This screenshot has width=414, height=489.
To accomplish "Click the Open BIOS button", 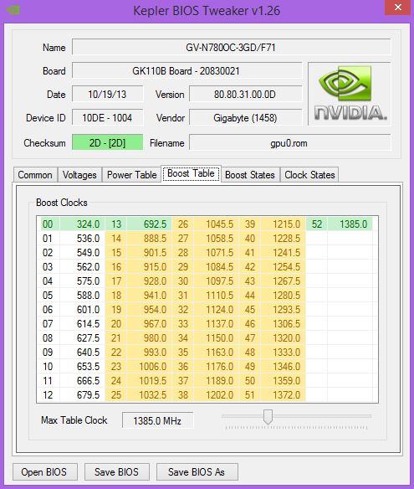I will pyautogui.click(x=44, y=472).
